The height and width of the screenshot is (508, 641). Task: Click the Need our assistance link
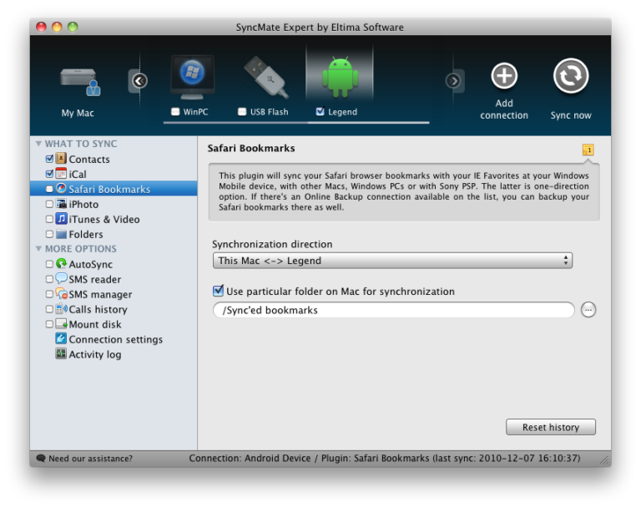pos(90,459)
